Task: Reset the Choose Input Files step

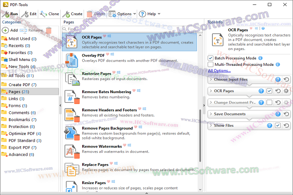Action: (286, 80)
